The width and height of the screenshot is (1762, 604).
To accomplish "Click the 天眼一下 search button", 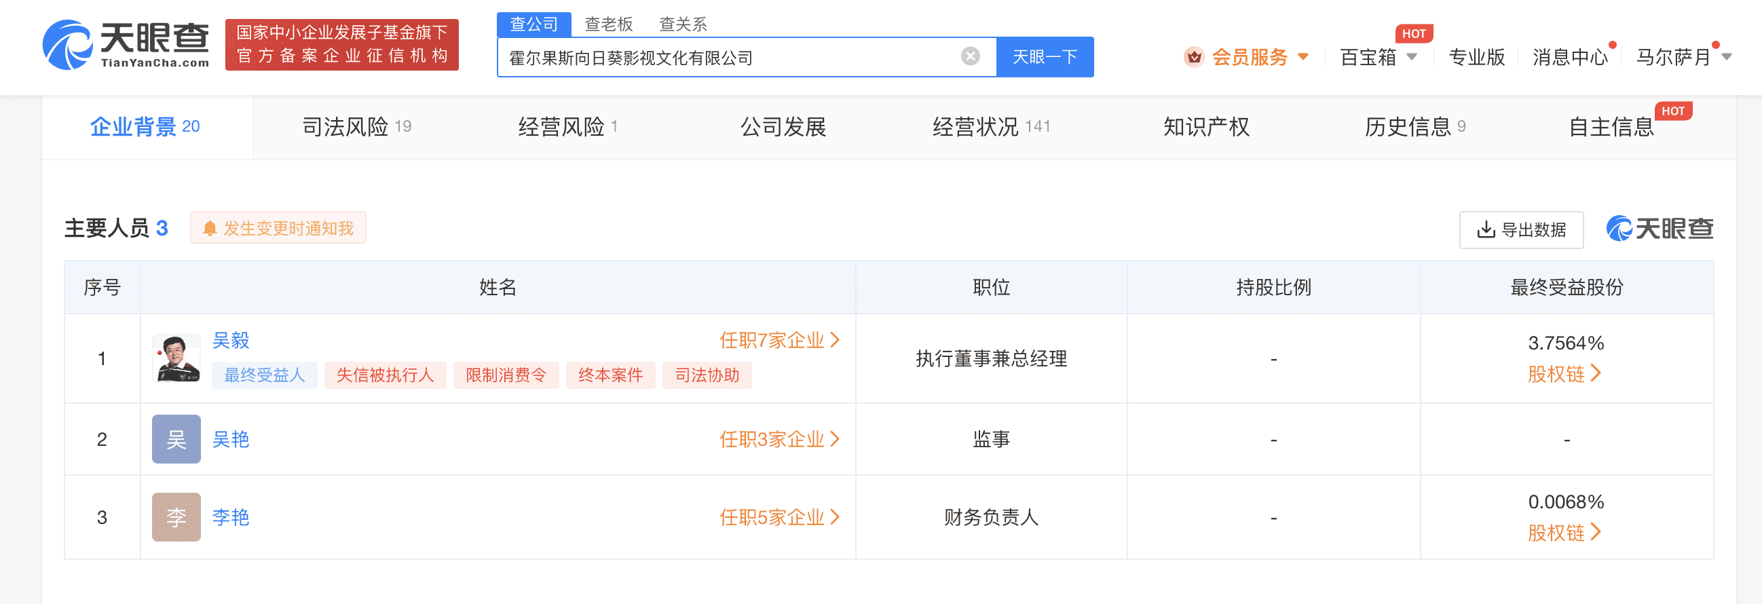I will pyautogui.click(x=1045, y=57).
